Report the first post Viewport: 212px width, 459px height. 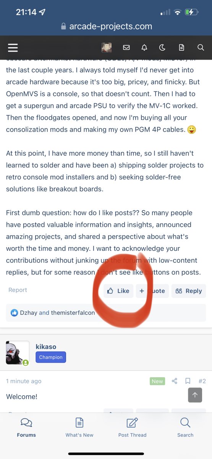click(x=18, y=290)
